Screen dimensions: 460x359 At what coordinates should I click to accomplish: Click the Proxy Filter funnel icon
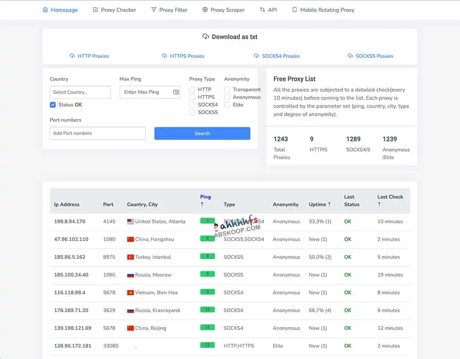coord(154,10)
